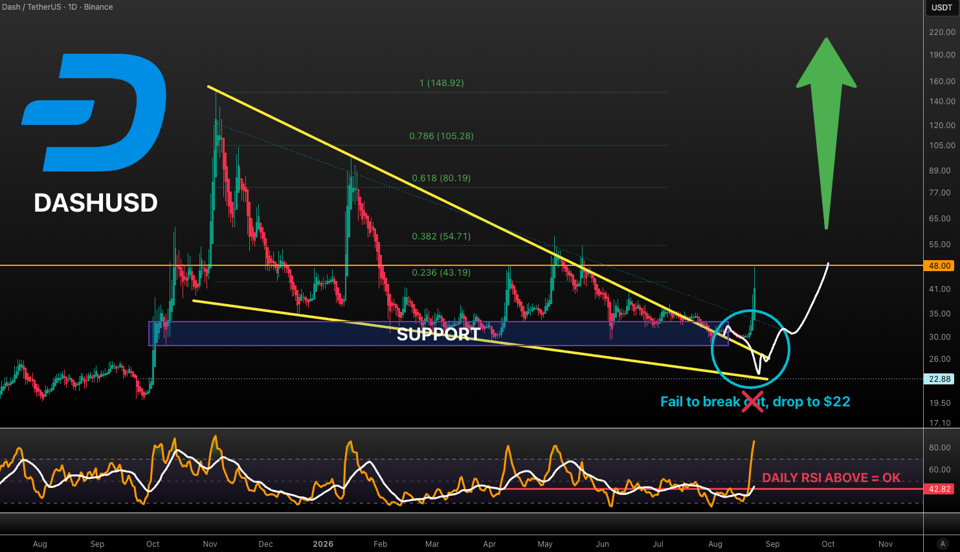Click the '0.618 (80.19)' Fibonacci label

441,178
